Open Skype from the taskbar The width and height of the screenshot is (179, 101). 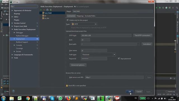(x=52, y=98)
